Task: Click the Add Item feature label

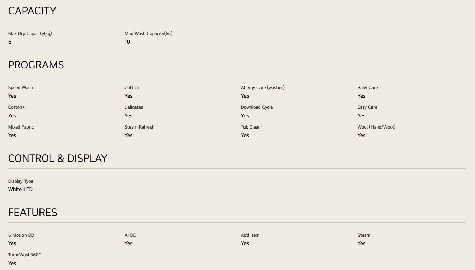Action: (x=250, y=235)
